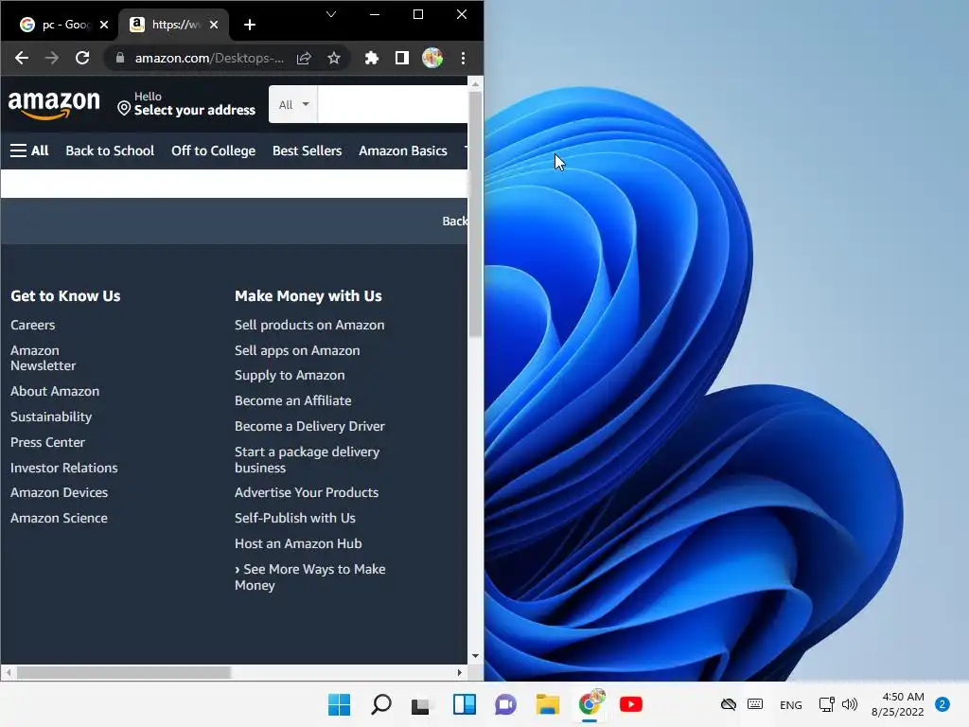This screenshot has height=727, width=969.
Task: Open the Widgets taskbar icon
Action: point(464,704)
